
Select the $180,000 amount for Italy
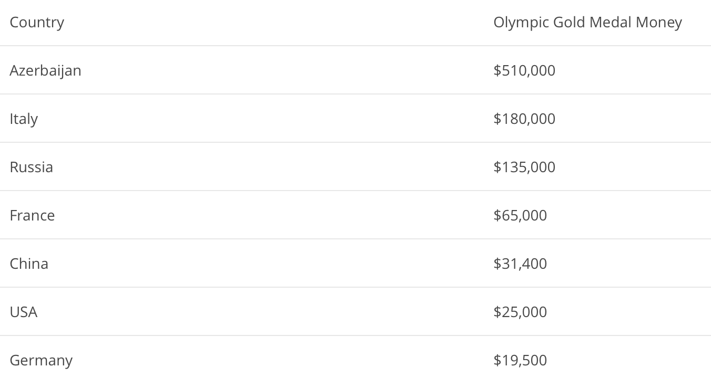tap(524, 119)
